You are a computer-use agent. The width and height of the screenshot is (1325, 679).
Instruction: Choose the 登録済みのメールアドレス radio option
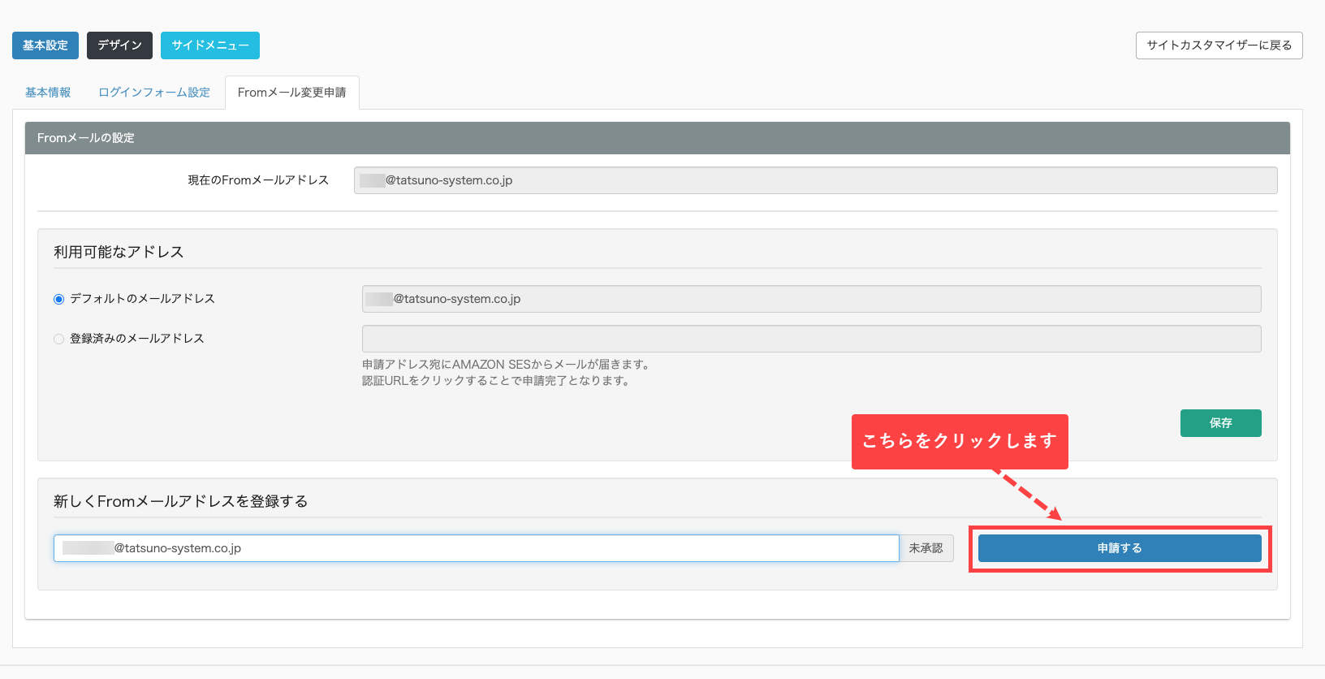tap(58, 339)
